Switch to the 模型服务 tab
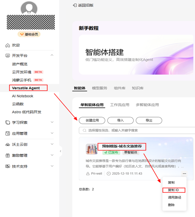195x217 pixels. (x=99, y=88)
